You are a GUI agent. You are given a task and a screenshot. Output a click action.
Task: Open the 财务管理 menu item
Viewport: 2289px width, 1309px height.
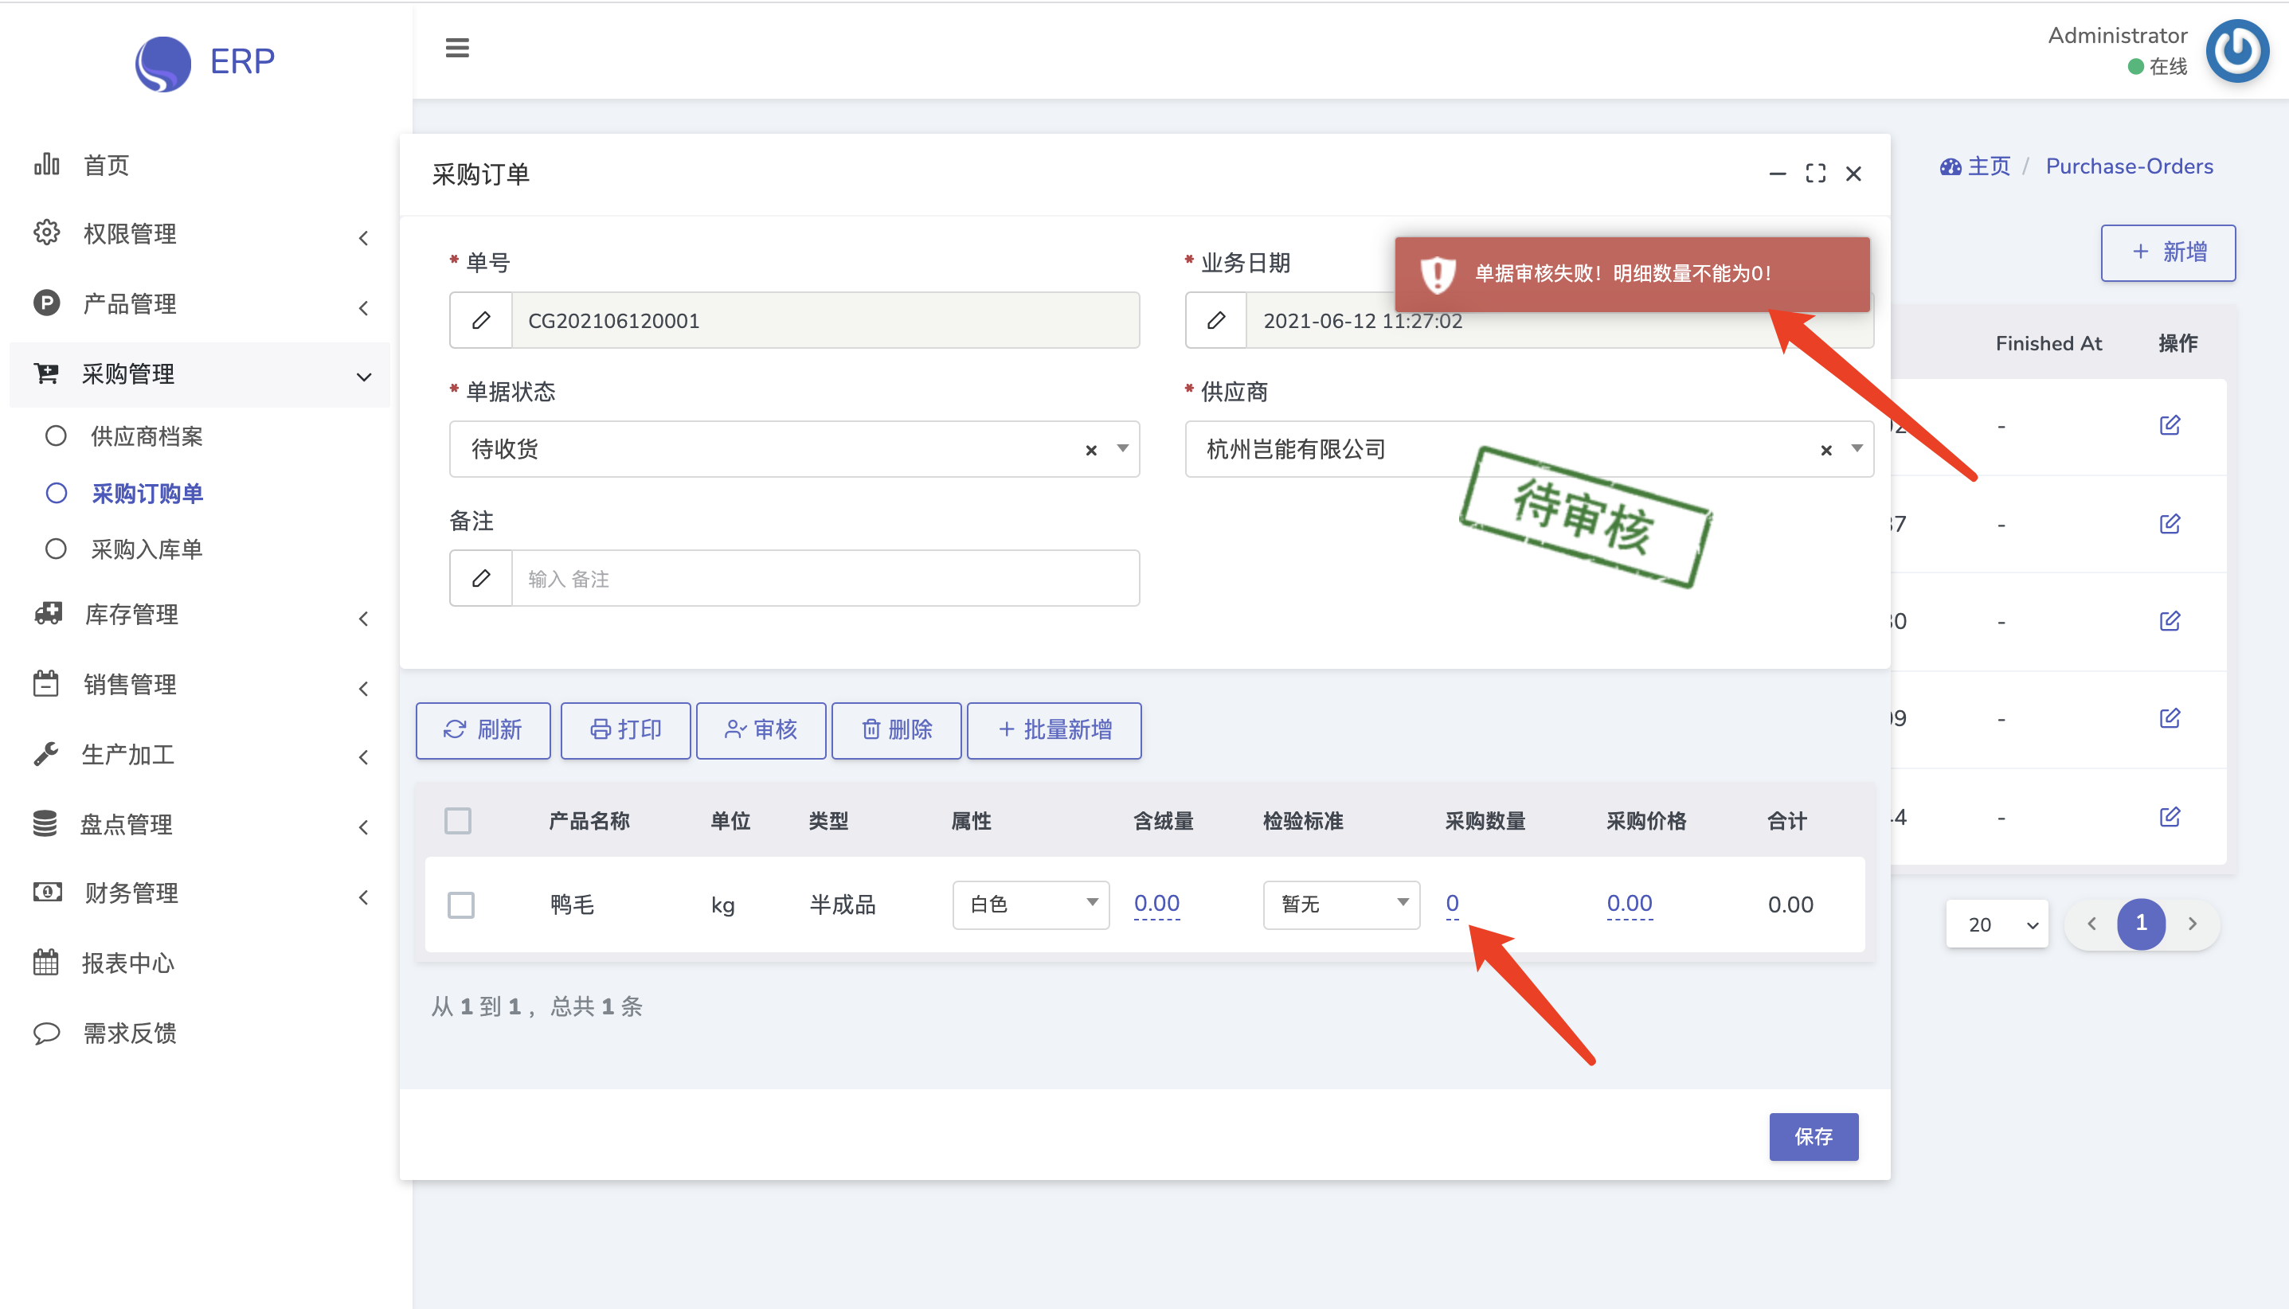point(200,893)
